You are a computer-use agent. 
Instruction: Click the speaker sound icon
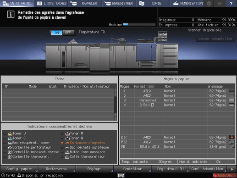(x=220, y=3)
